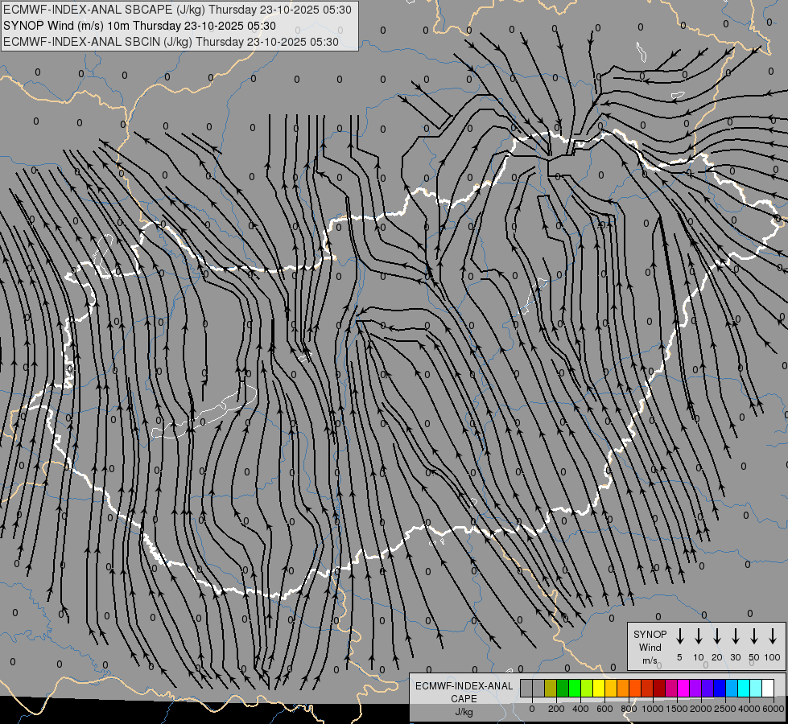Click the wind arrow above the 50 label
This screenshot has height=724, width=788.
point(754,636)
